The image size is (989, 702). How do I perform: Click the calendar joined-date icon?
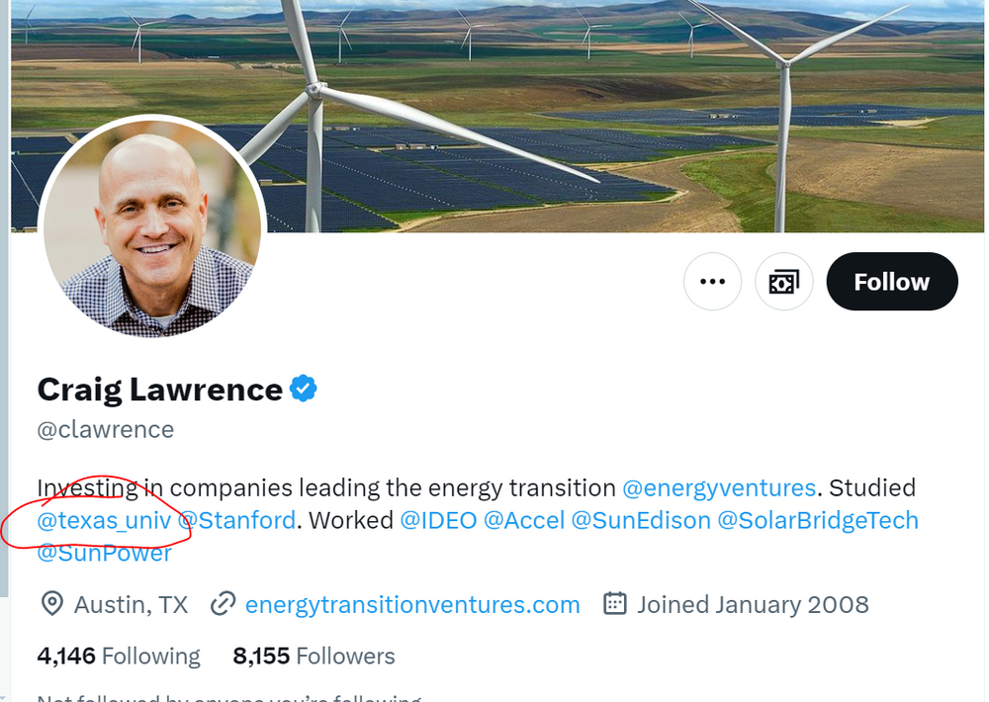[x=615, y=604]
